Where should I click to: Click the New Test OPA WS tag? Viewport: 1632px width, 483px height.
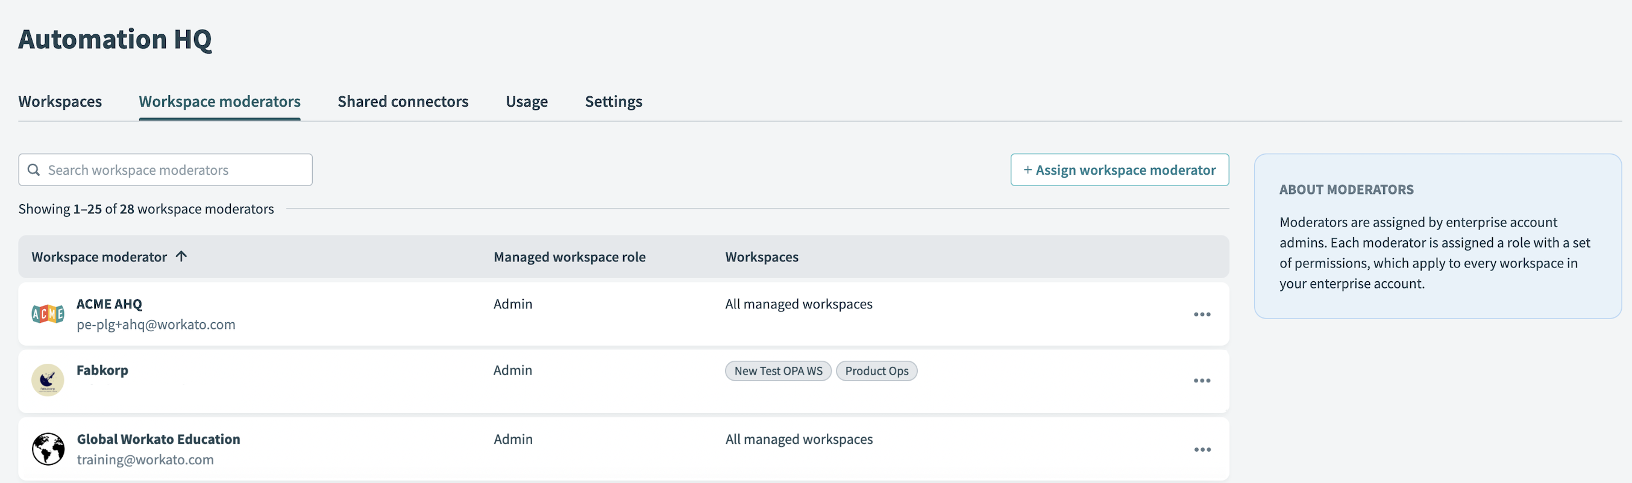point(777,371)
